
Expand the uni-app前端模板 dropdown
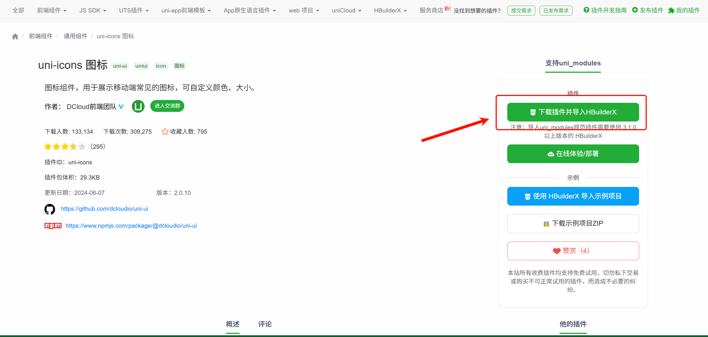(186, 10)
